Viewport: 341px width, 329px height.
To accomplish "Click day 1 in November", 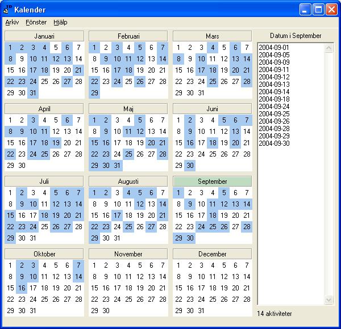I will [94, 265].
